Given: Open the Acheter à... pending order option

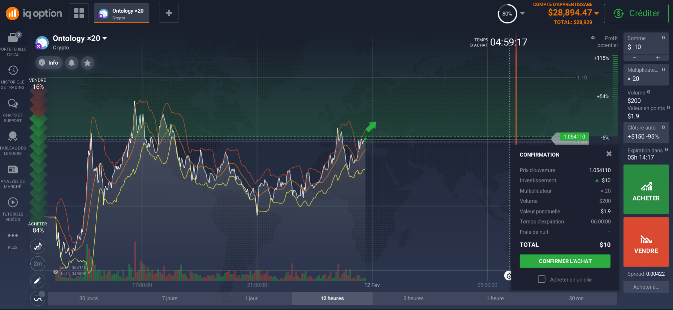Looking at the screenshot, I should (646, 287).
